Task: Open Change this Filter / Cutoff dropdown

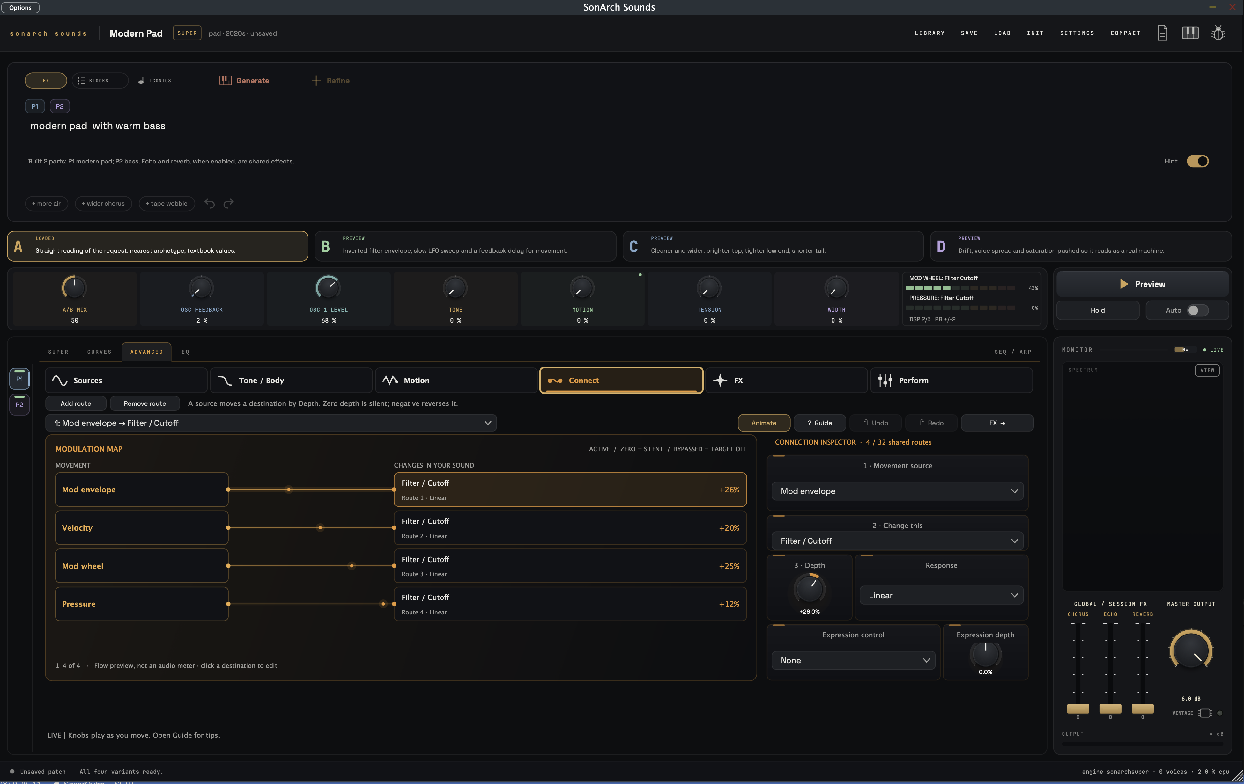Action: [x=897, y=541]
